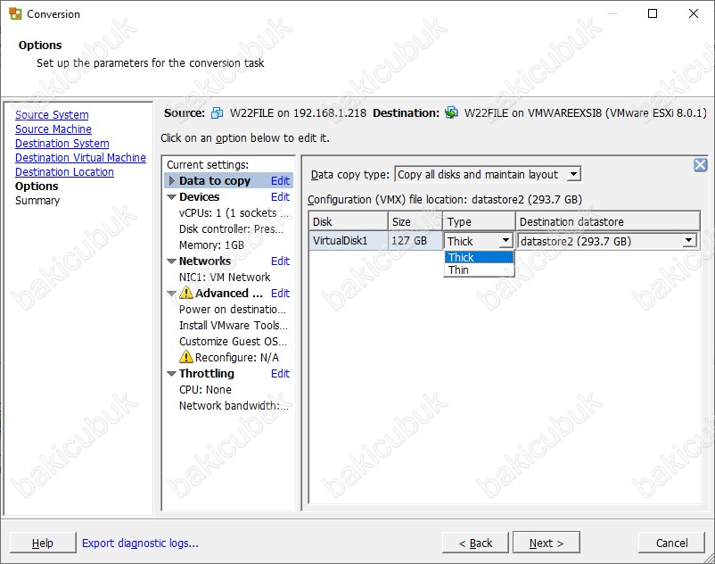The height and width of the screenshot is (564, 715).
Task: Open the Destination datastore dropdown for VirtualDisk1
Action: click(x=688, y=240)
